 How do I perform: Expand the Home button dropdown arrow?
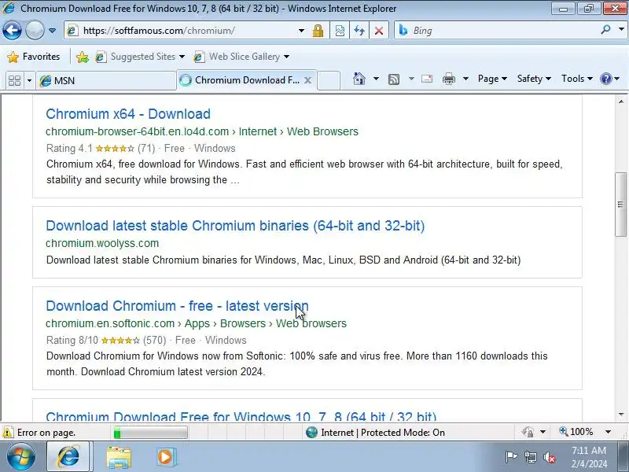pos(376,79)
